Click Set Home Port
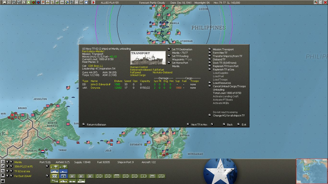This screenshot has height=184, width=328. 180,63
